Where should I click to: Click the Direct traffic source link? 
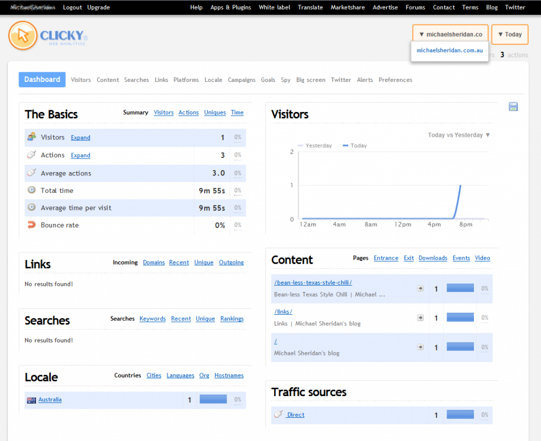295,415
